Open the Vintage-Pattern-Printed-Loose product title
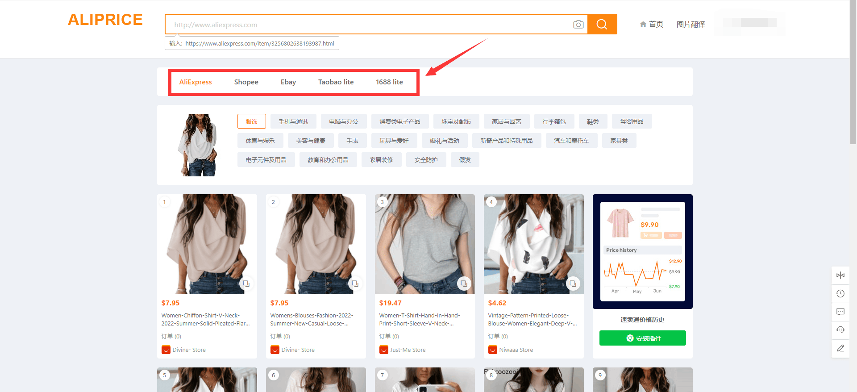Screen dimensions: 857x392 click(x=533, y=320)
